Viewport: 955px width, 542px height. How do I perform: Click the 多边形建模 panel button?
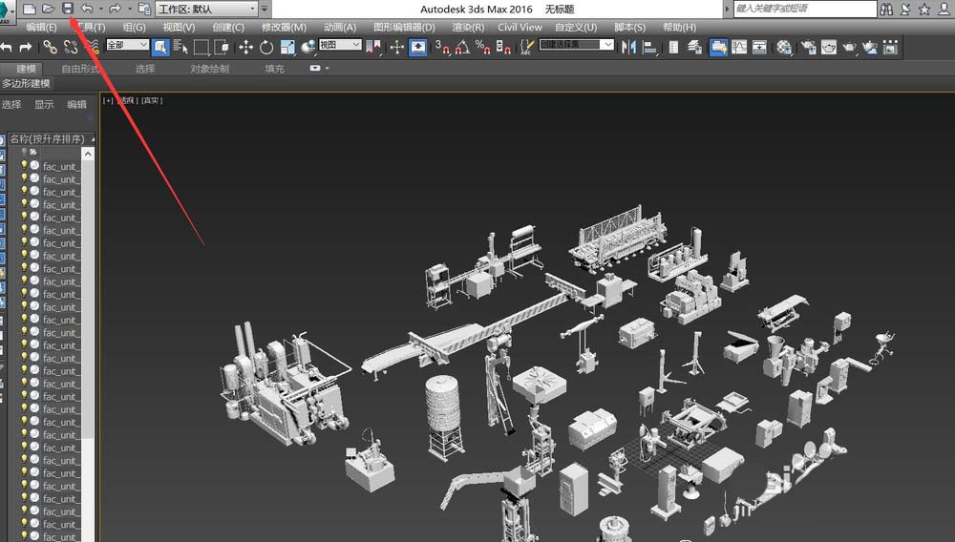coord(27,84)
